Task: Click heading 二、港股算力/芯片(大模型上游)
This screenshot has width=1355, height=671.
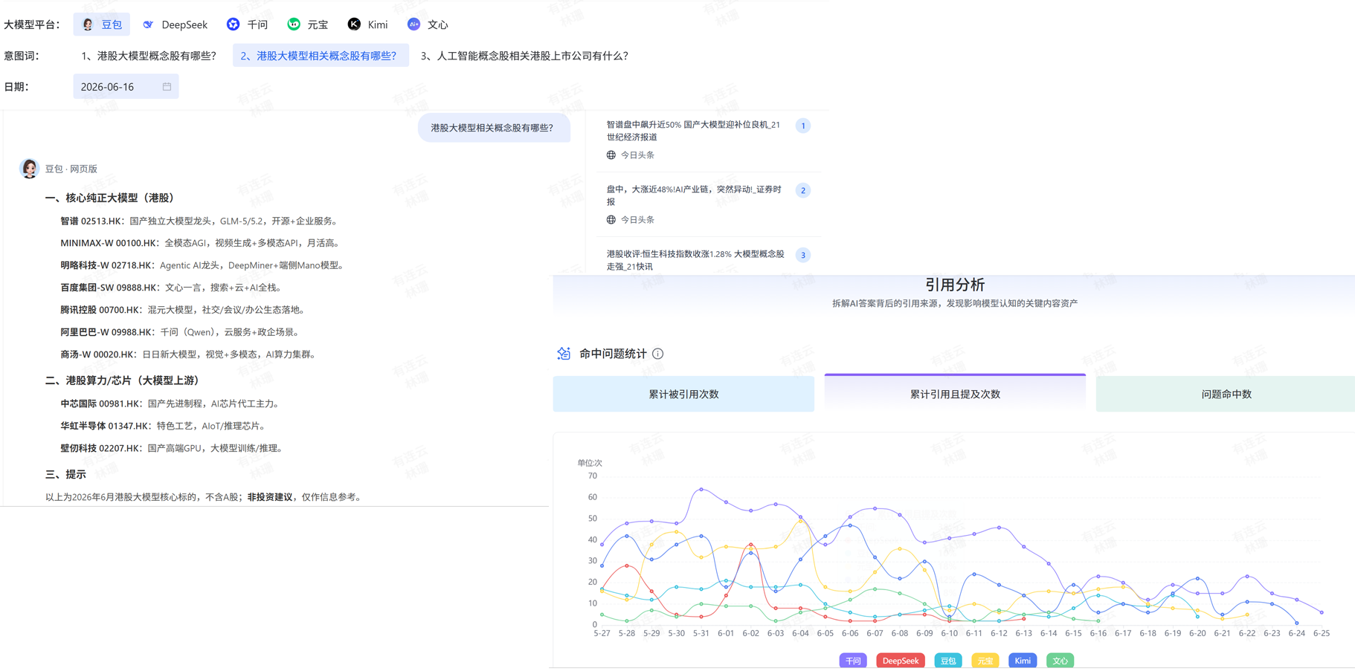Action: tap(125, 380)
